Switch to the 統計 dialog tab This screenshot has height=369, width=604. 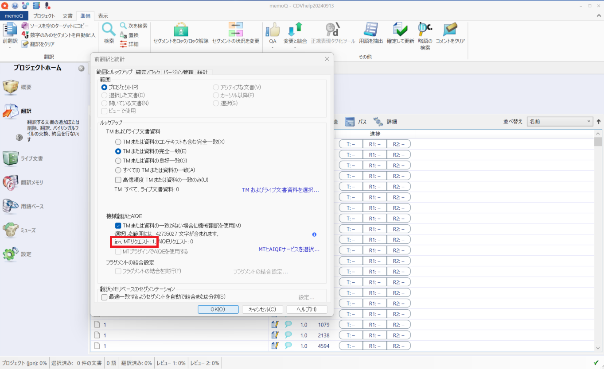pyautogui.click(x=203, y=72)
